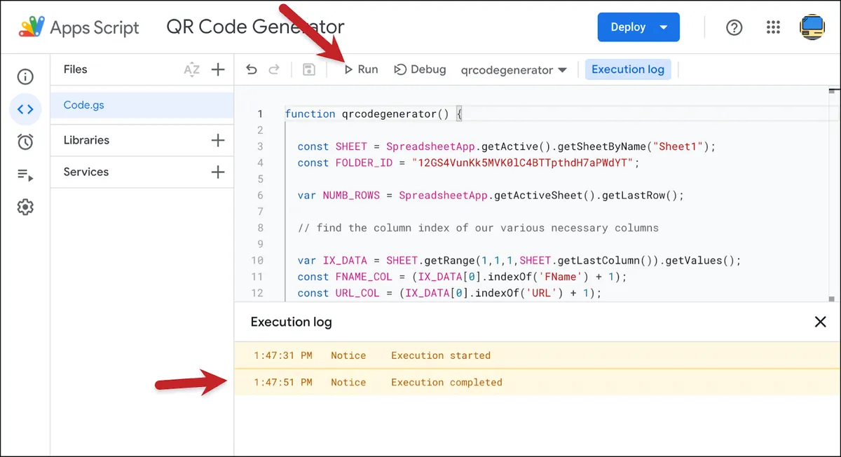The image size is (841, 457).
Task: Click the Services section label
Action: pos(86,172)
